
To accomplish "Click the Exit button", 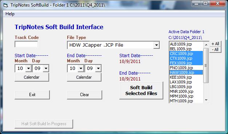I will pyautogui.click(x=32, y=95).
